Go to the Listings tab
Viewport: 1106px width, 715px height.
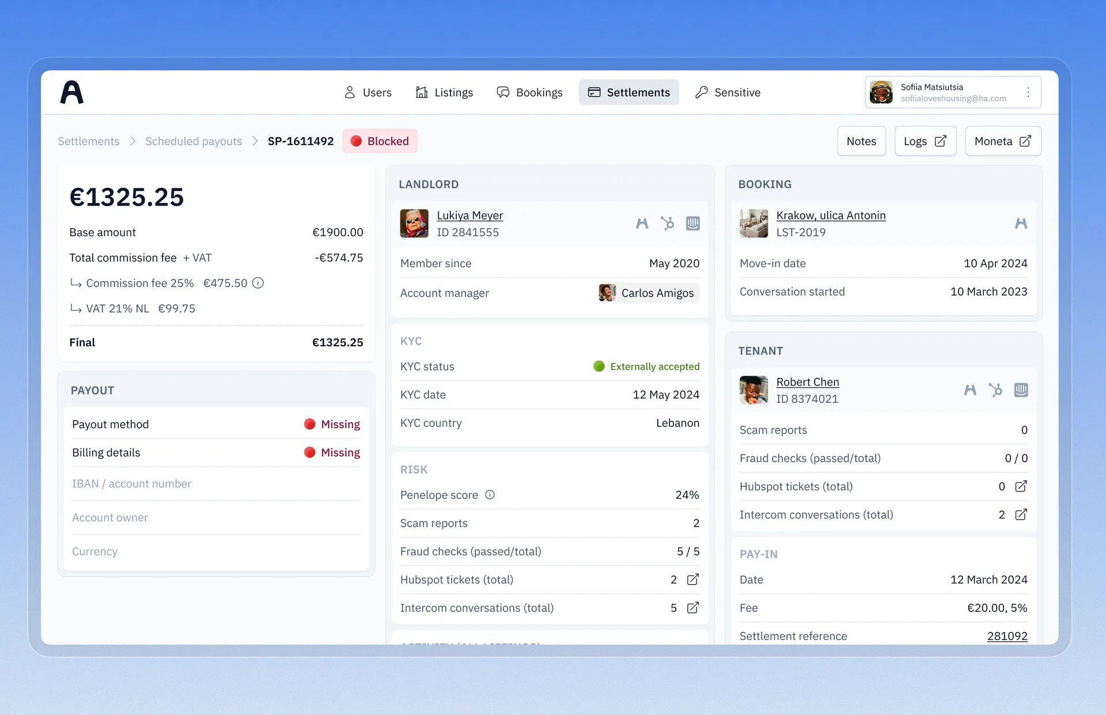pos(444,92)
